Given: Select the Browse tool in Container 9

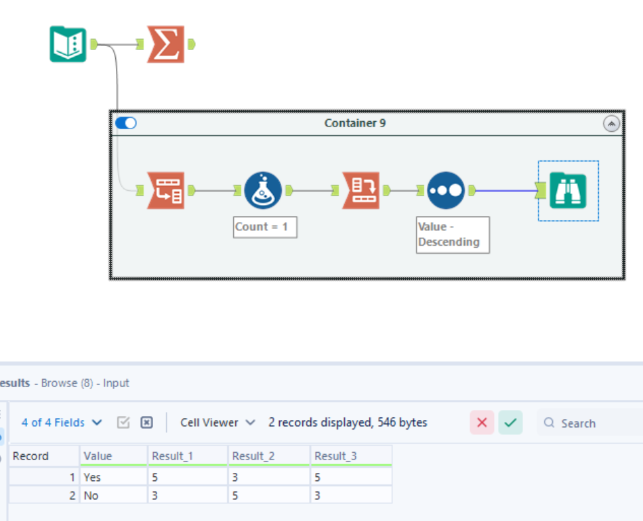Looking at the screenshot, I should [x=568, y=189].
